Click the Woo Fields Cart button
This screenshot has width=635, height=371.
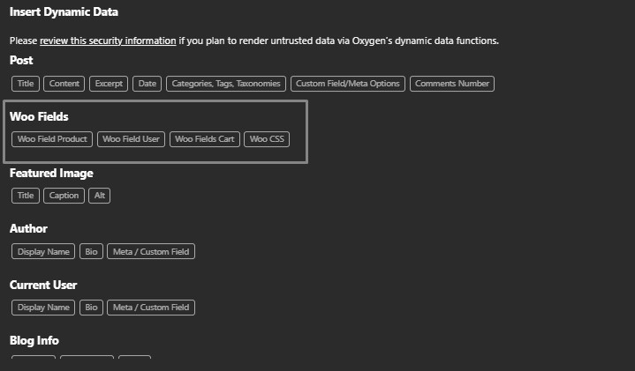(205, 139)
